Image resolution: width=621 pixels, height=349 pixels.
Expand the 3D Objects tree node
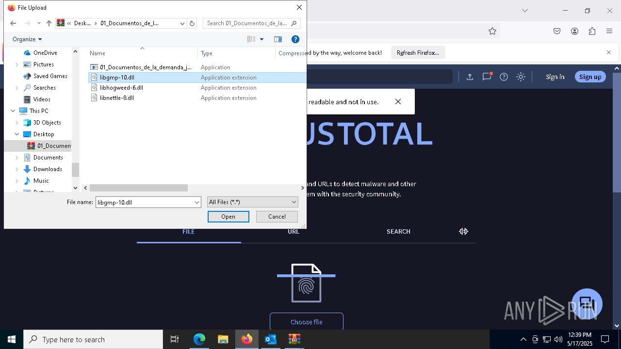(x=17, y=123)
